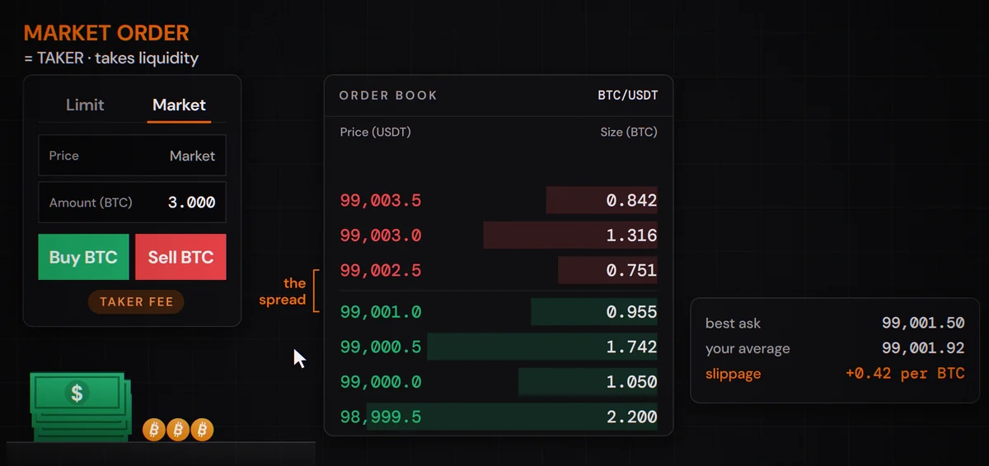
Task: Select bid price 99,000.5
Action: [381, 347]
